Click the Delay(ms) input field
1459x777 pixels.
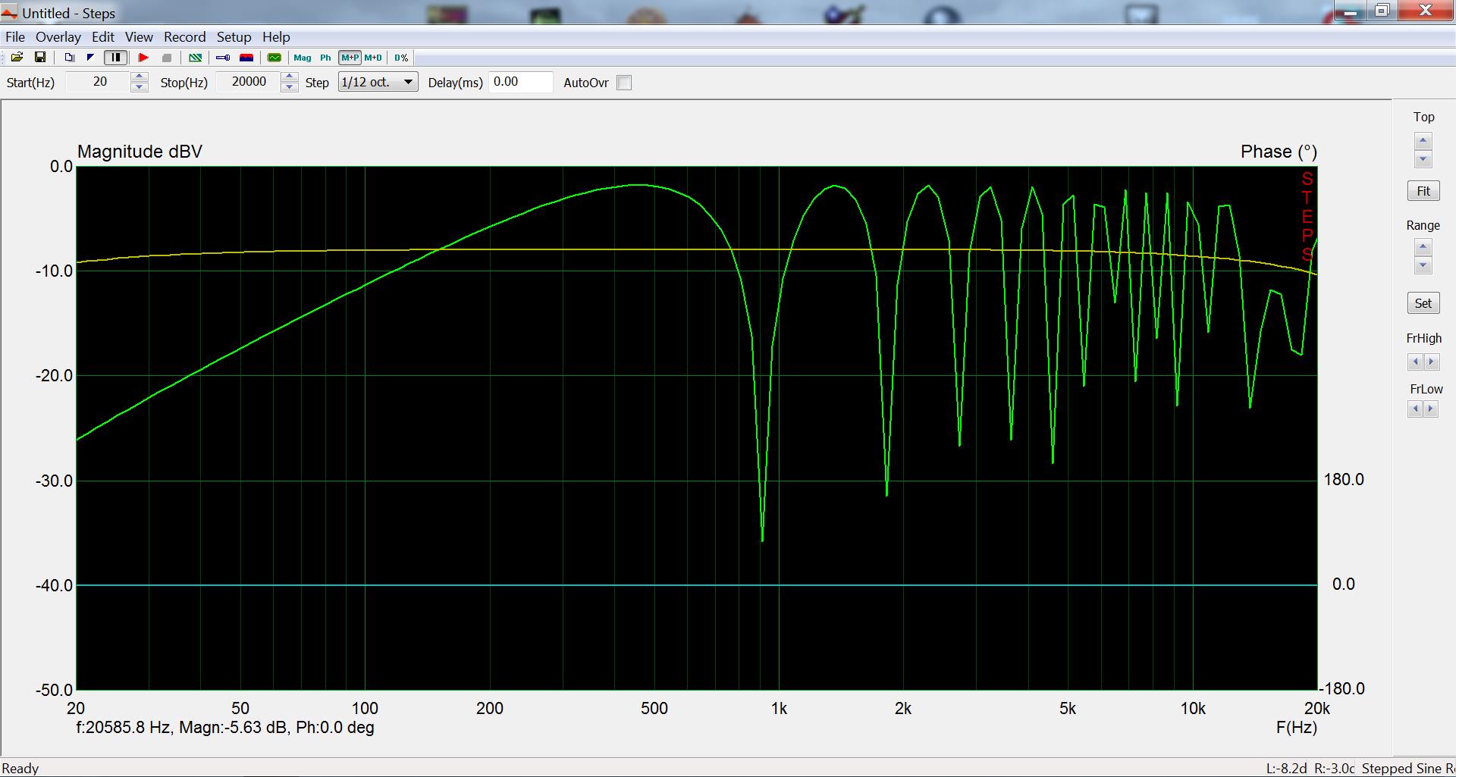(521, 82)
